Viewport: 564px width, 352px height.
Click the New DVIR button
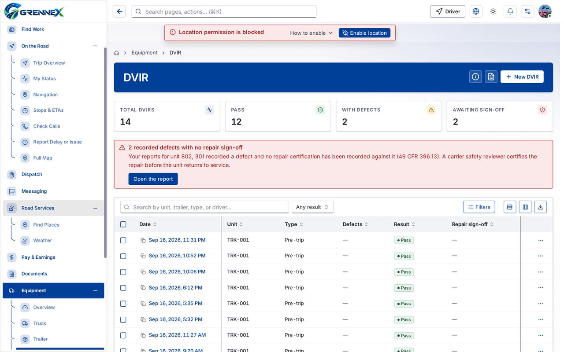pos(522,77)
